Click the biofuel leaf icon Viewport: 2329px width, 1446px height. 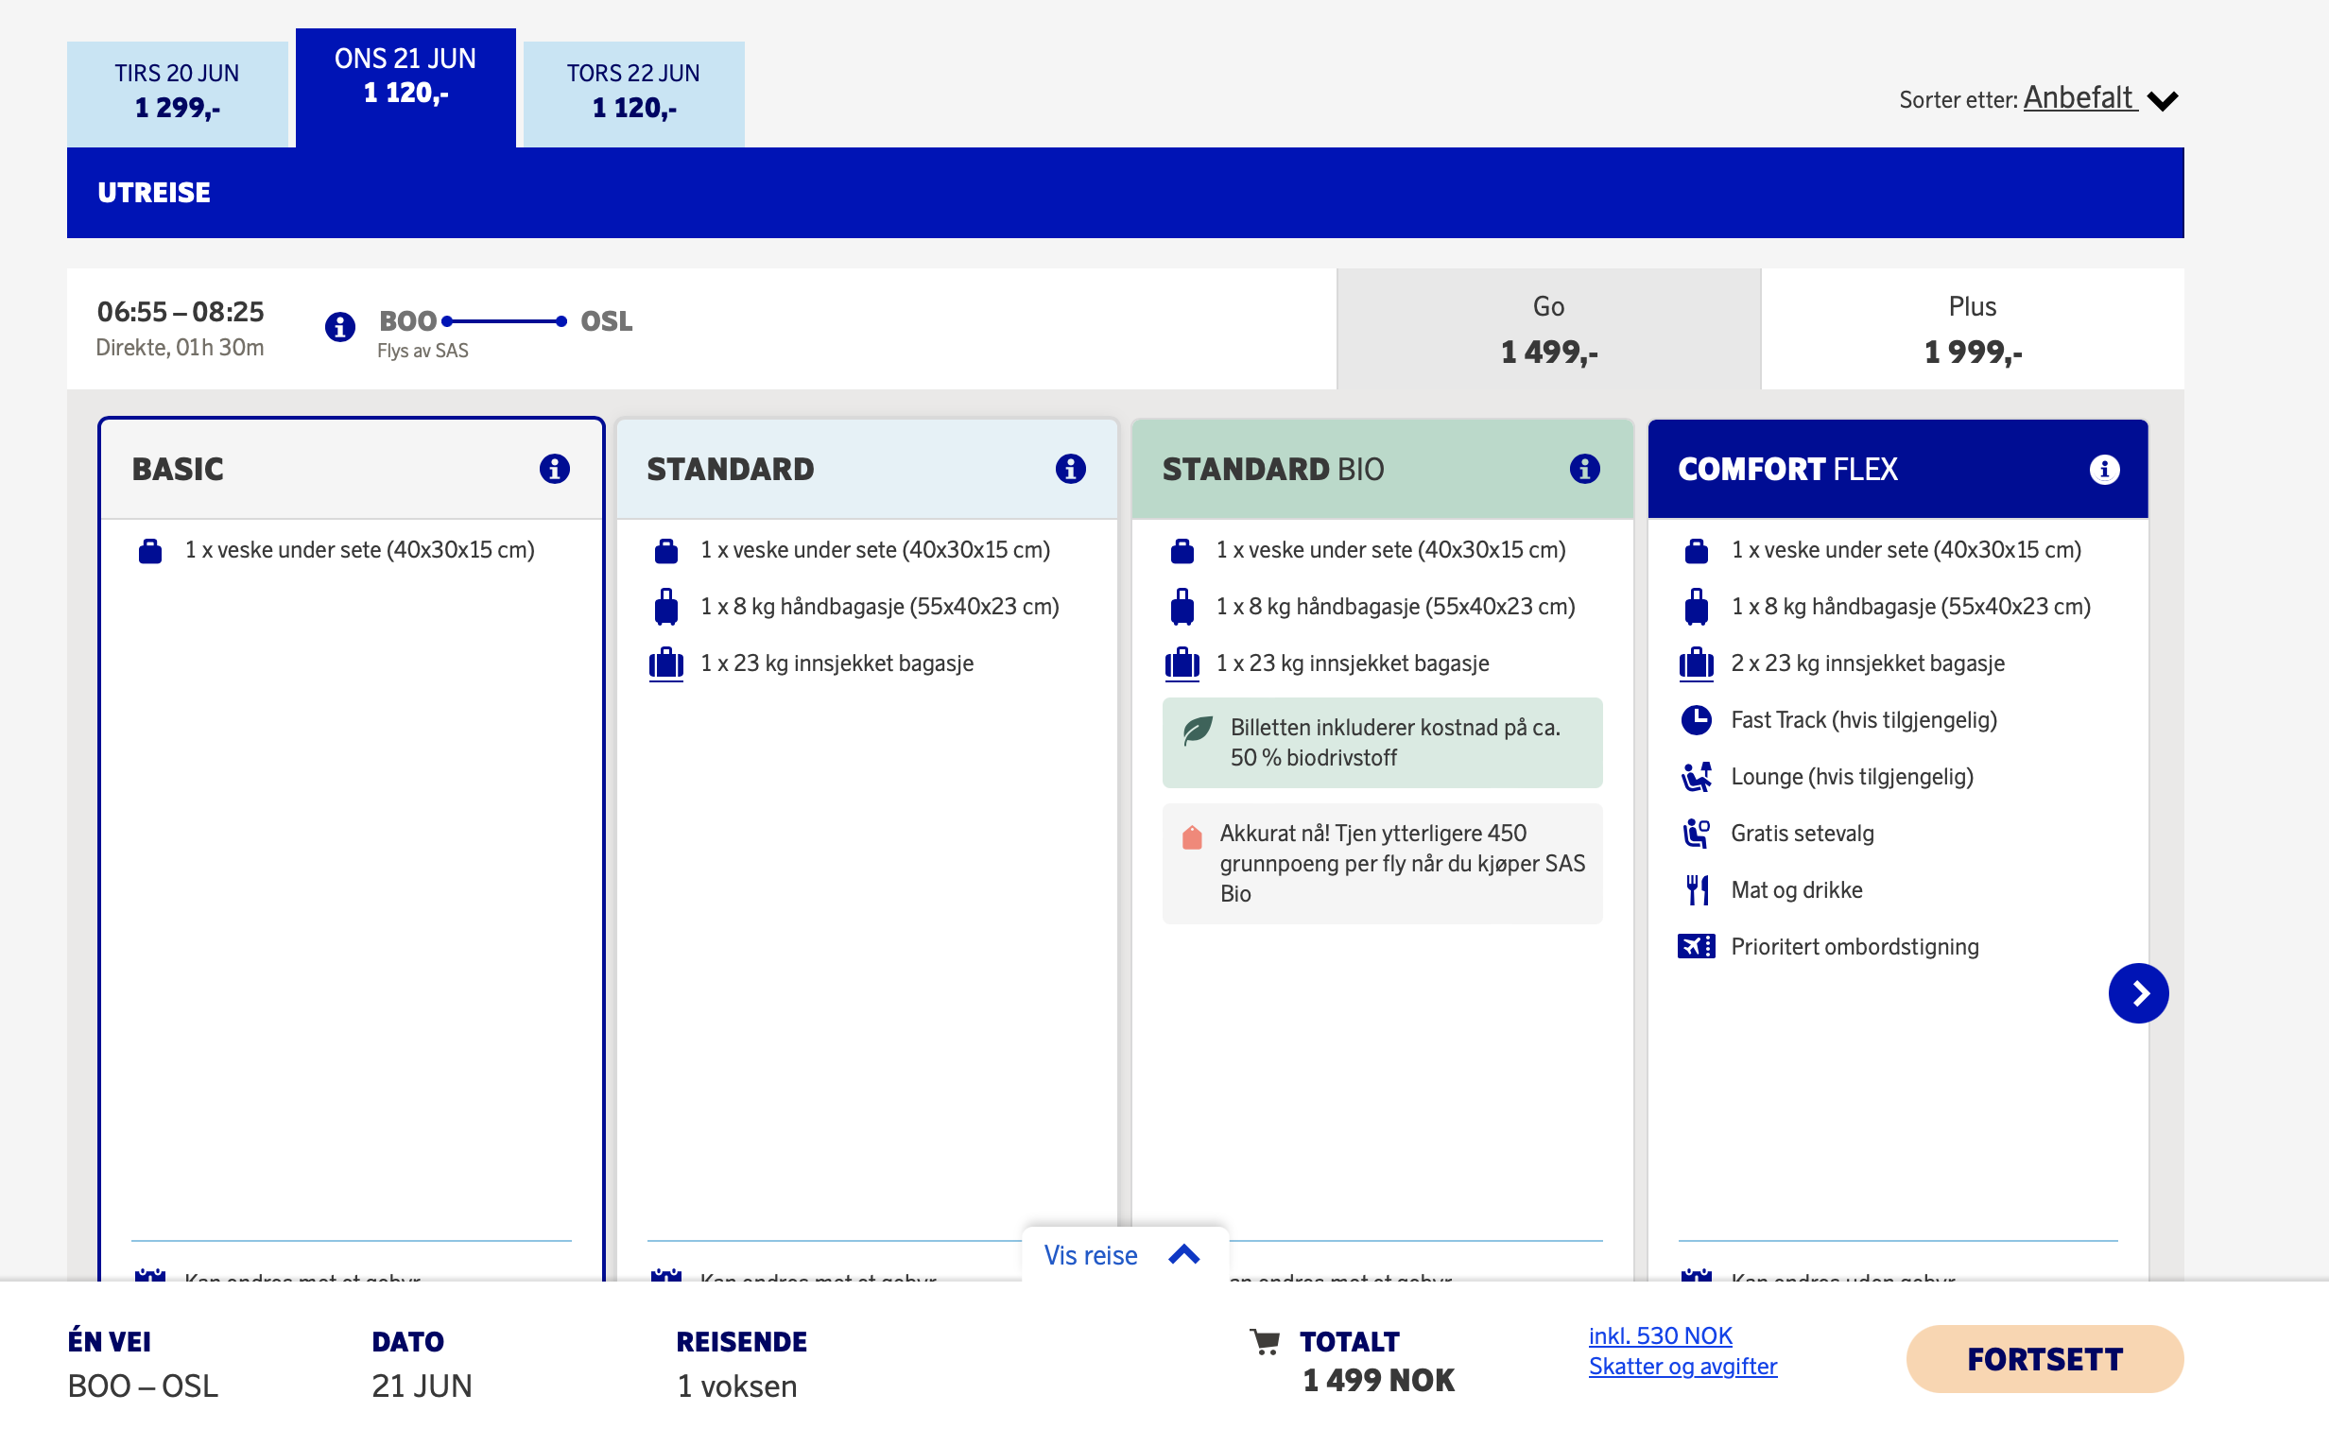(x=1198, y=730)
